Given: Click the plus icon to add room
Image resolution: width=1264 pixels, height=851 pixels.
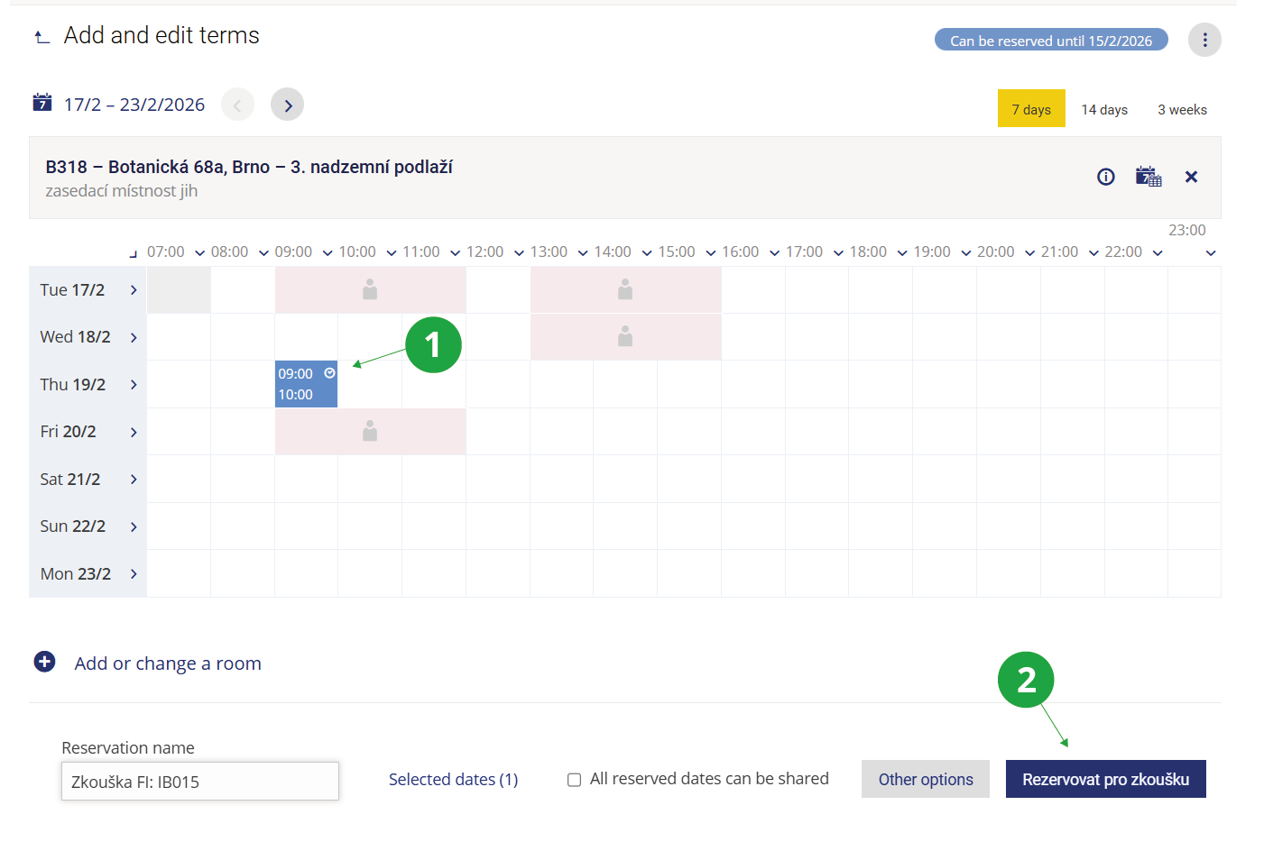Looking at the screenshot, I should coord(44,663).
